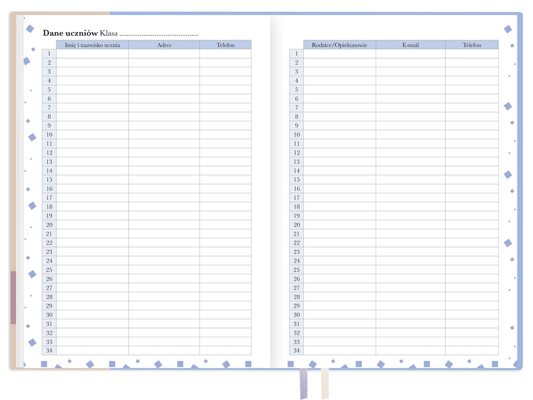This screenshot has width=533, height=400.
Task: Click row number 17 on left page
Action: click(49, 198)
